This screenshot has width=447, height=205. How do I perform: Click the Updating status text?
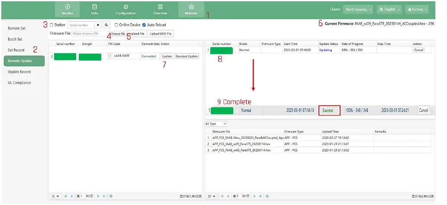pyautogui.click(x=325, y=50)
